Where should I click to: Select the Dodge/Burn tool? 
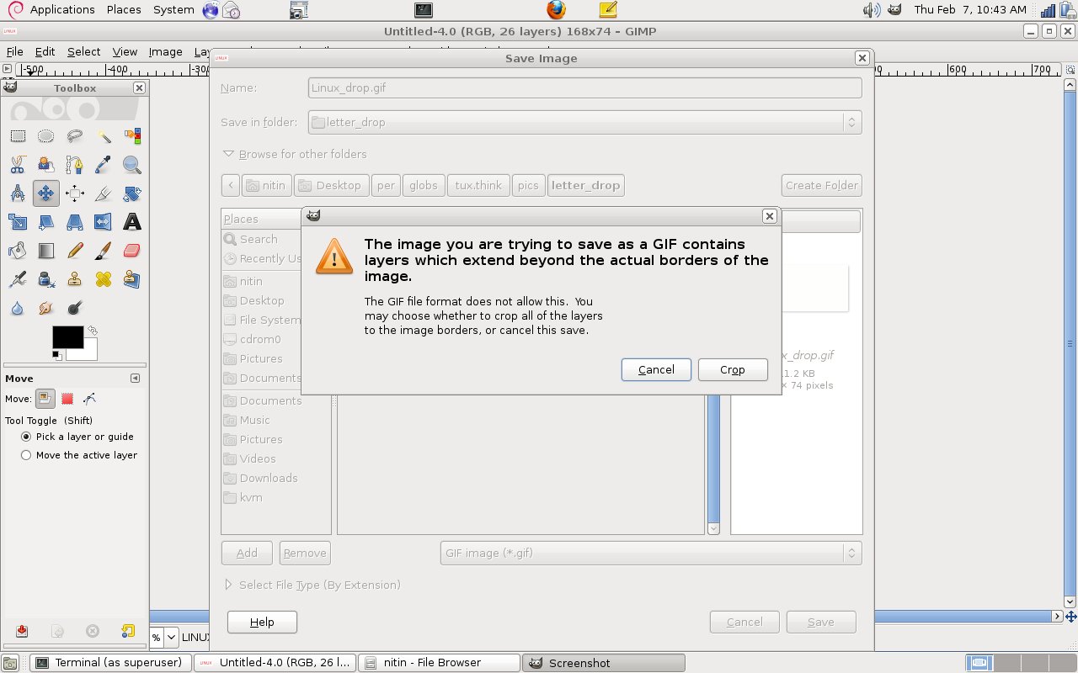tap(75, 308)
